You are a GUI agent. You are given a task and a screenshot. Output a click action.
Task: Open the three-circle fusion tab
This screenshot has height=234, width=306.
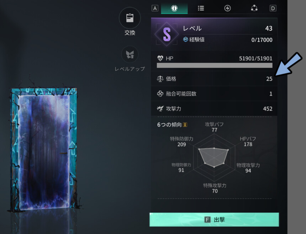(x=254, y=8)
